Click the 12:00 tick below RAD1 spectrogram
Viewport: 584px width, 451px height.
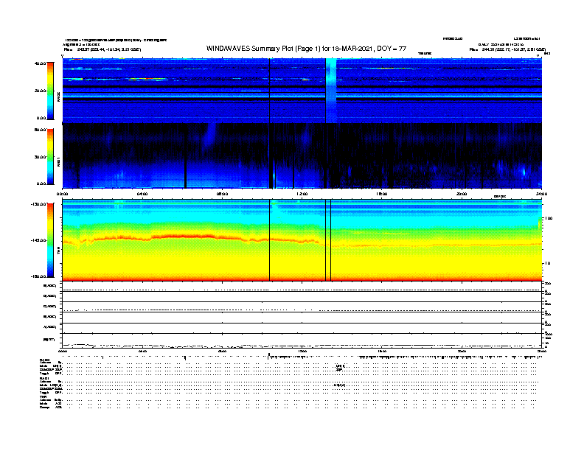[302, 194]
